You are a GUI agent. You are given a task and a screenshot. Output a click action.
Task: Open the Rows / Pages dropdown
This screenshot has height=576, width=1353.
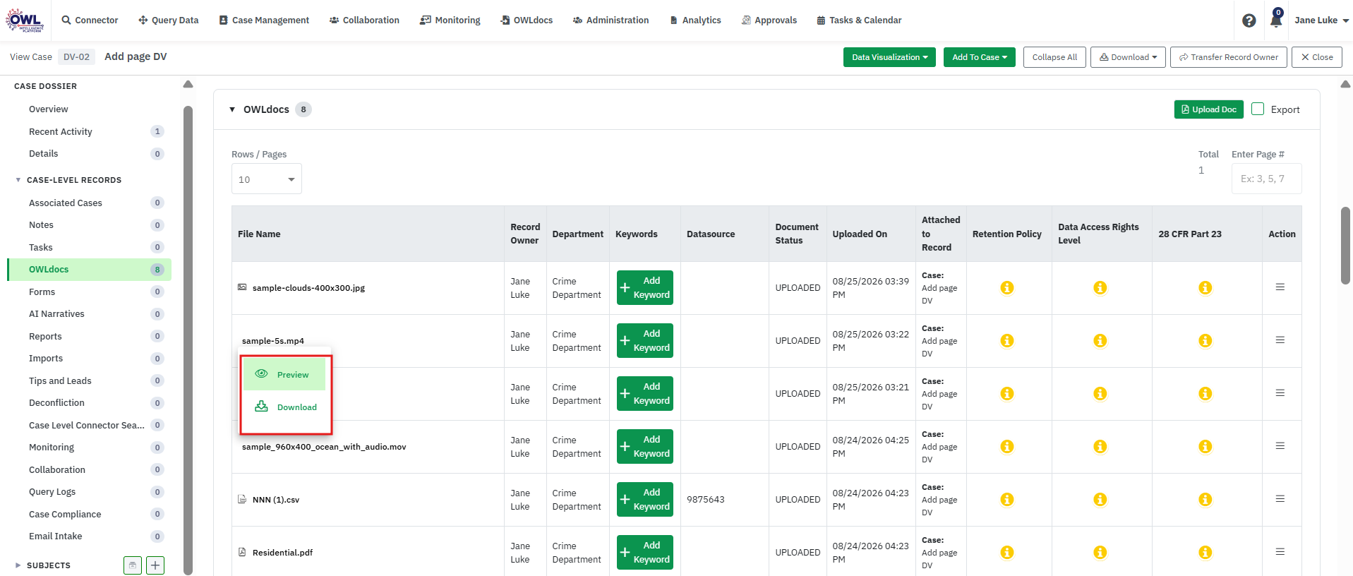pyautogui.click(x=267, y=179)
